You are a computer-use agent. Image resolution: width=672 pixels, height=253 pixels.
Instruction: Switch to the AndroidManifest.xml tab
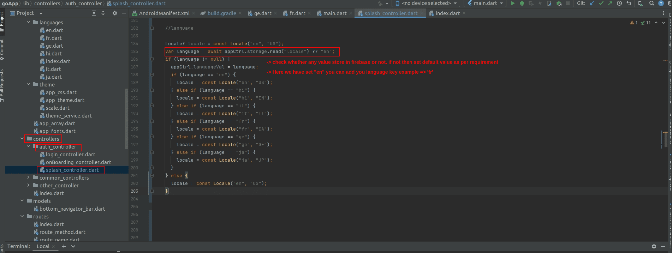164,13
